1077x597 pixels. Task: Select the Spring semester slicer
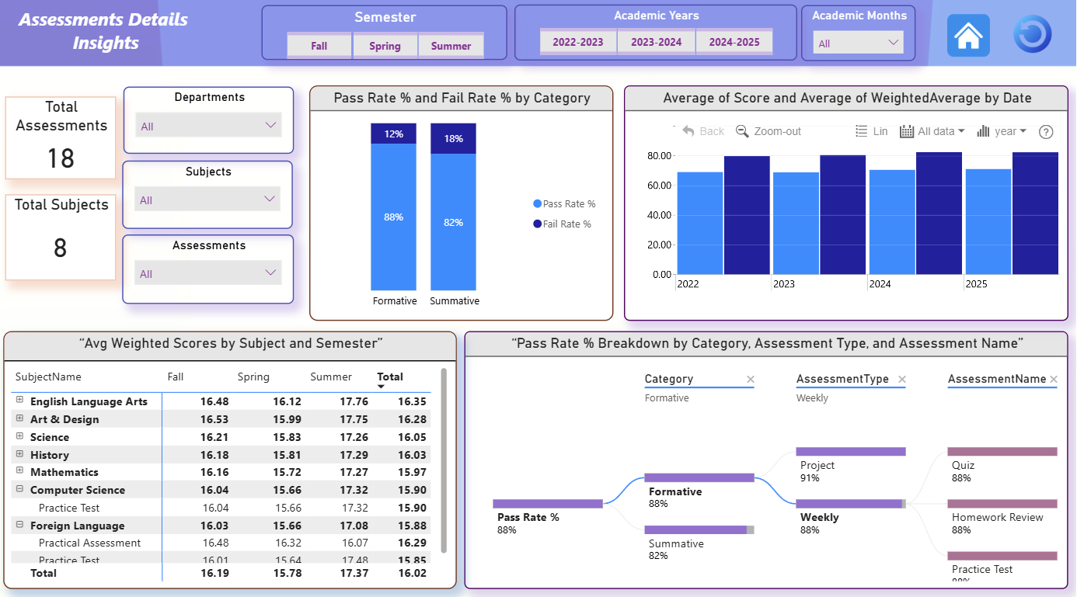pyautogui.click(x=385, y=46)
